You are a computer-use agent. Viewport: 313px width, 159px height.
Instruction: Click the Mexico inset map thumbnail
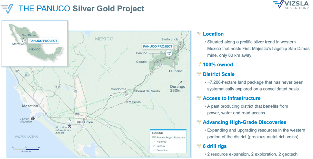click(35, 43)
